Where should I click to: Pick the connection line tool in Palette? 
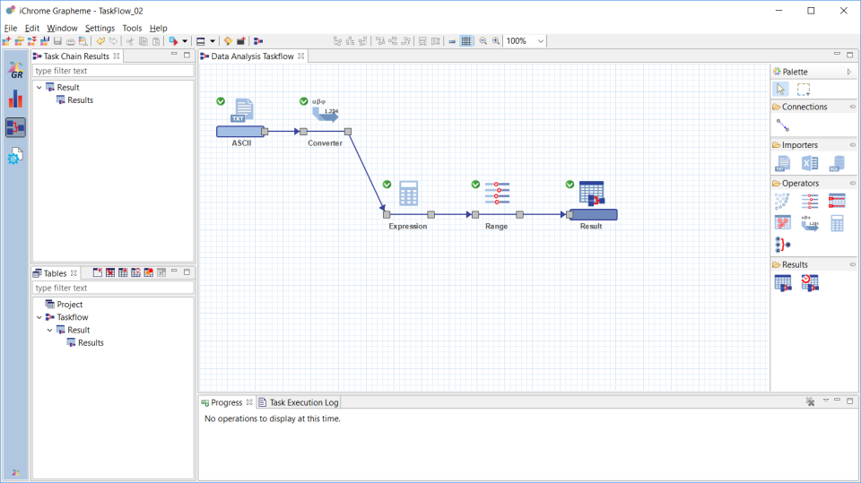click(x=783, y=125)
